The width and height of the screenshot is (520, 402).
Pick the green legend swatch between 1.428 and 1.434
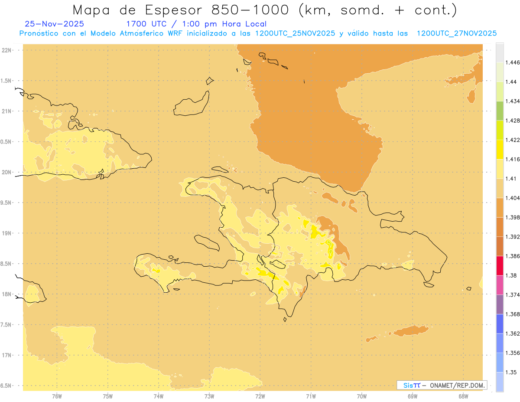pyautogui.click(x=500, y=111)
